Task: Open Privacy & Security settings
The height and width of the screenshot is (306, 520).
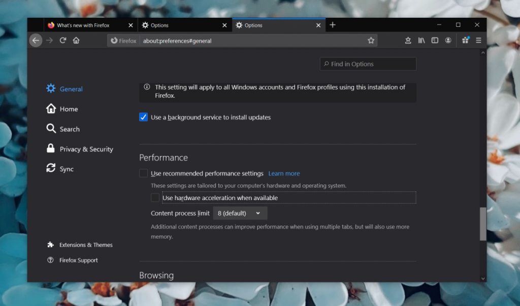Action: (x=86, y=149)
